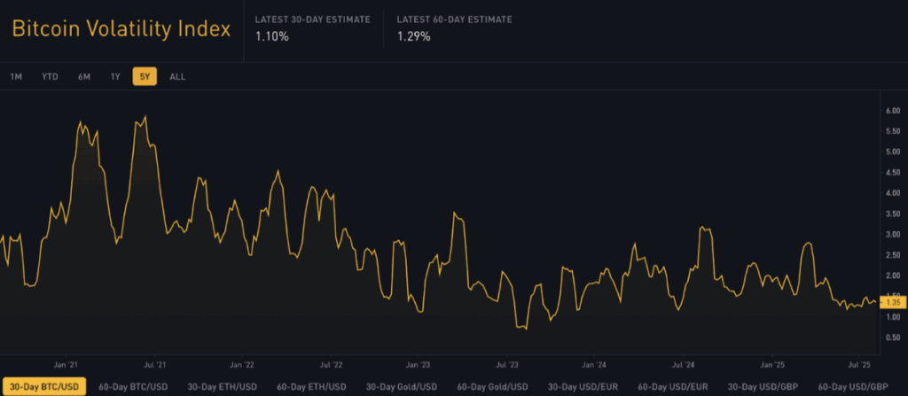This screenshot has height=396, width=908.
Task: Set the range to 1Y
Action: click(115, 77)
